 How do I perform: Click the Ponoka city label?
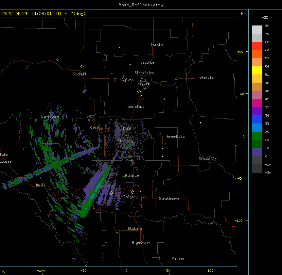[x=157, y=44]
